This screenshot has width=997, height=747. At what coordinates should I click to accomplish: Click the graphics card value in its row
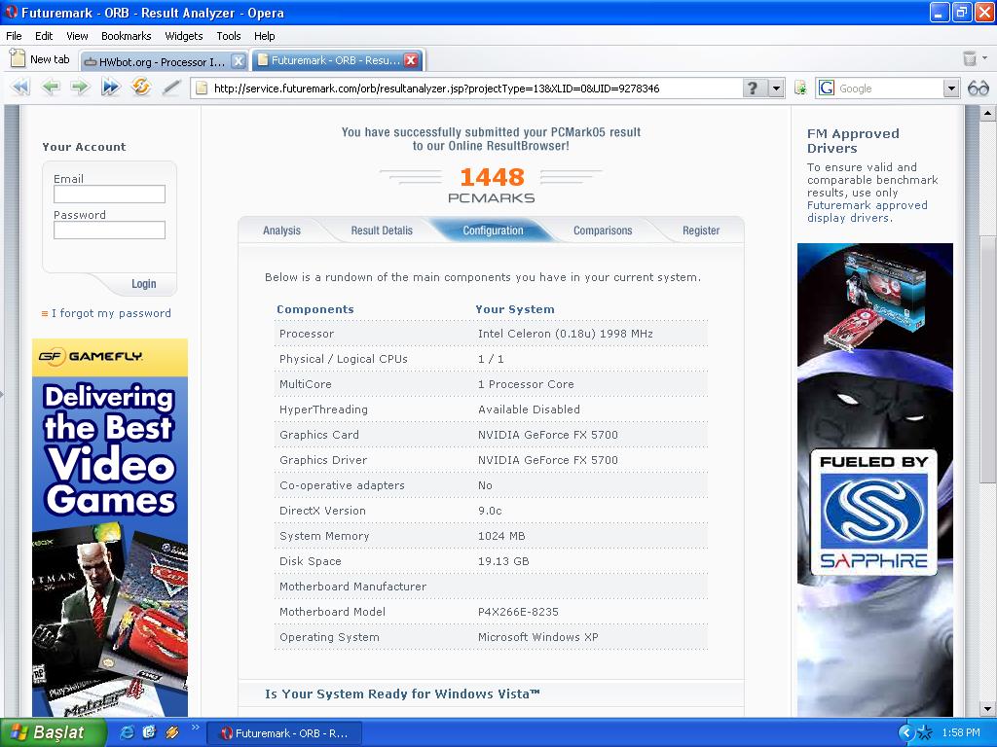(548, 435)
